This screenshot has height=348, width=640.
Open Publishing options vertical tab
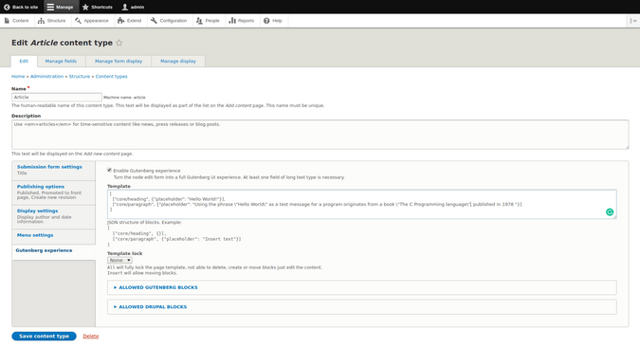point(53,192)
